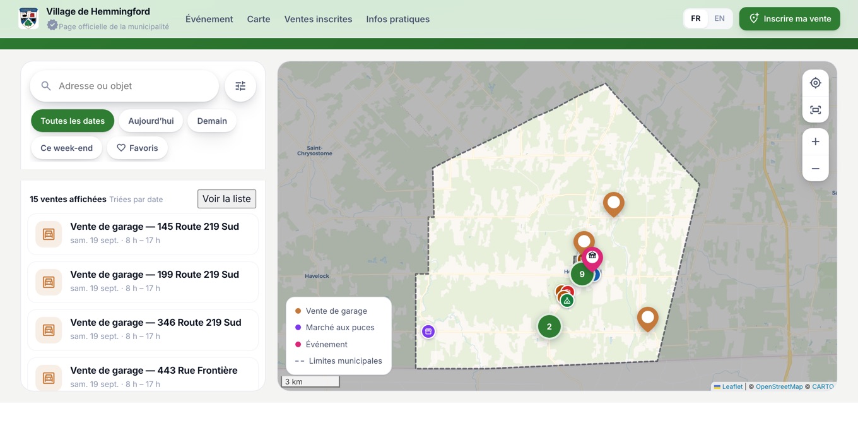Image resolution: width=858 pixels, height=442 pixels.
Task: Click the 'Voir la liste' button
Action: pos(226,199)
